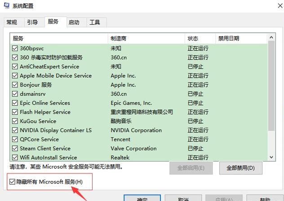This screenshot has height=201, width=284.
Task: Sort by the 服务 column header
Action: [59, 38]
